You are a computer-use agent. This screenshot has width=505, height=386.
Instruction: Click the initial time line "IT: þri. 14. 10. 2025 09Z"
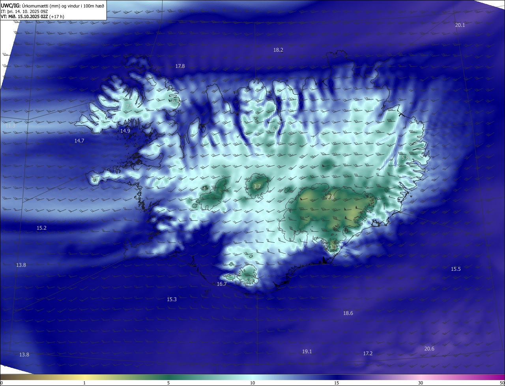tap(25, 11)
